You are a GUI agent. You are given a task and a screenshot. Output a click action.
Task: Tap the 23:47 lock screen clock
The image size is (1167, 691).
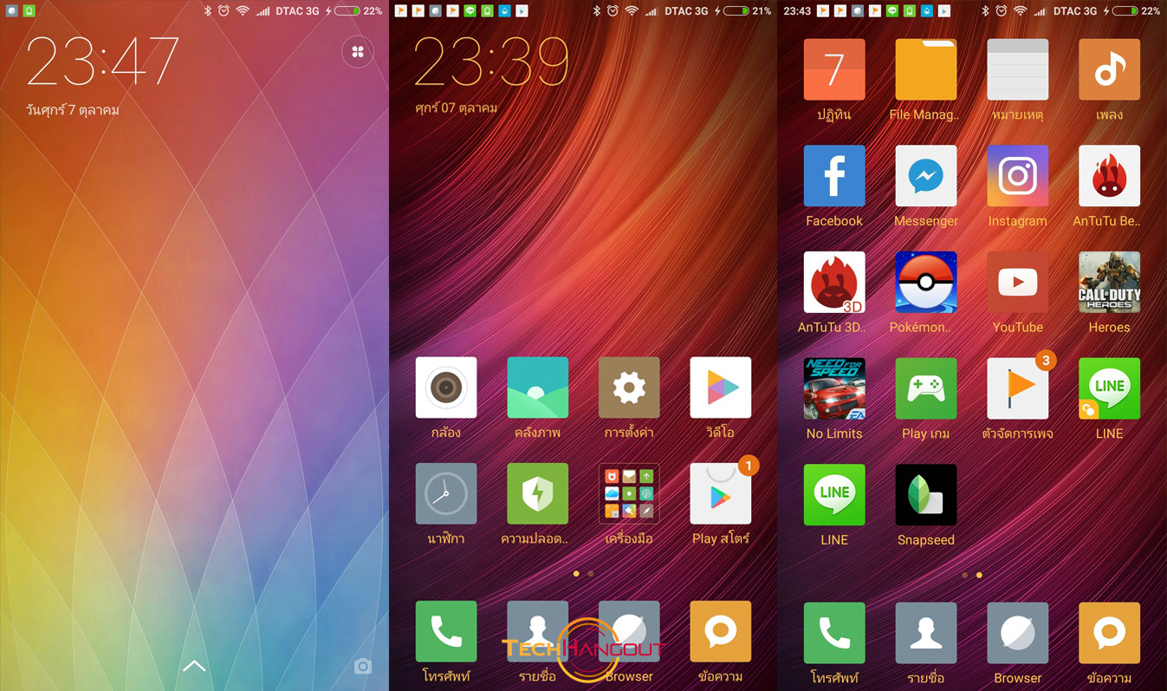click(x=103, y=62)
